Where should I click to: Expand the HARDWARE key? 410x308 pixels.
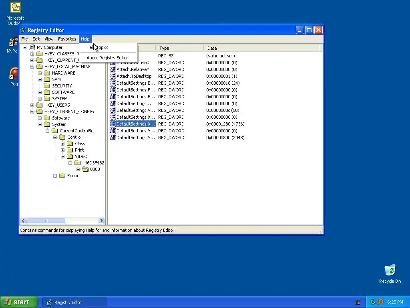(40, 73)
